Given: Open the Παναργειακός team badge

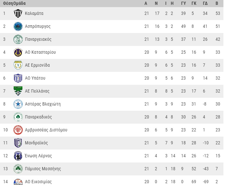Looking at the screenshot, I should tap(18, 39).
